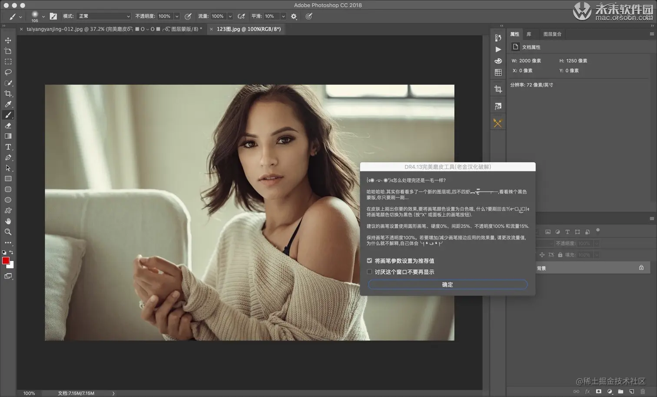Select the Crop tool
This screenshot has width=657, height=397.
pos(8,93)
